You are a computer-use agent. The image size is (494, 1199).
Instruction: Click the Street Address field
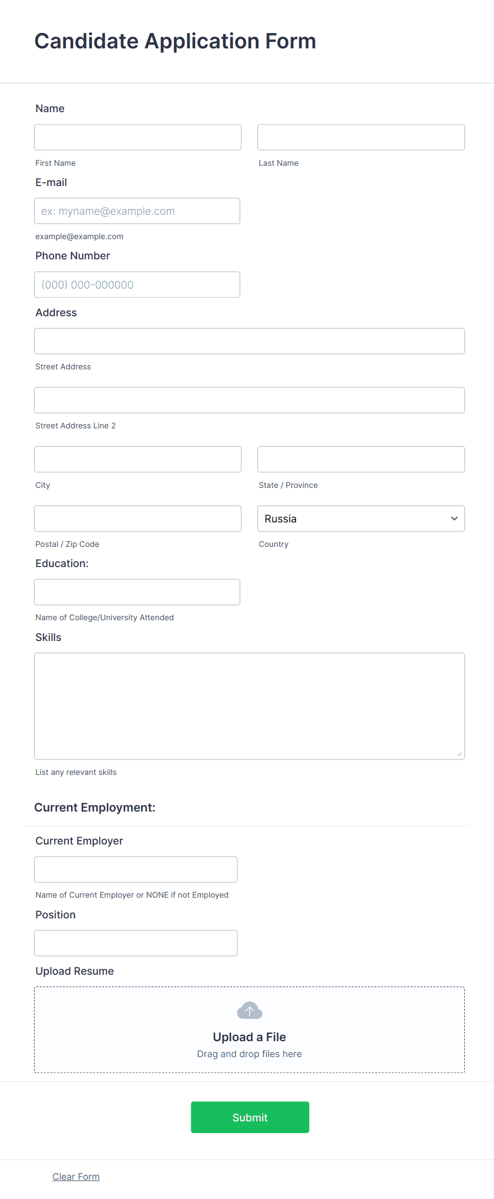click(x=249, y=341)
